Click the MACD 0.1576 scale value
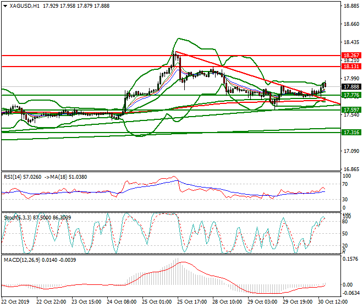 350,259
